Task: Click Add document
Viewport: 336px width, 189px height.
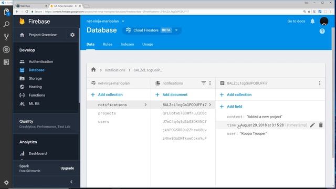Action: 172,94
